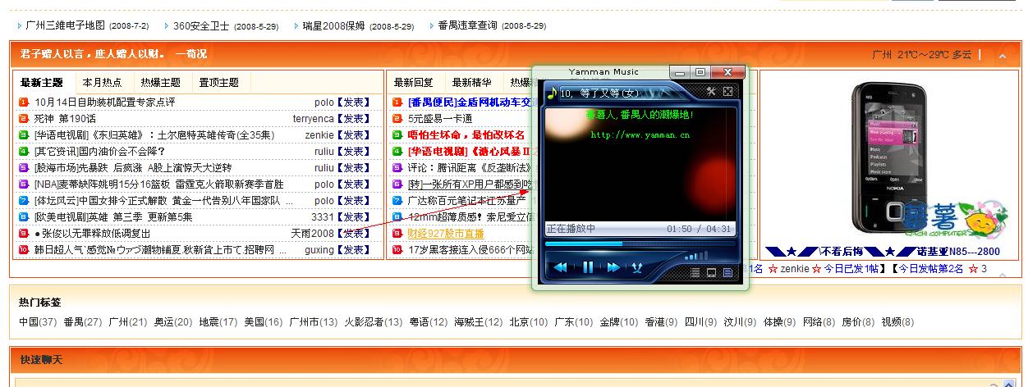Open 番禺违章查询 link
This screenshot has width=1028, height=387.
(x=468, y=25)
